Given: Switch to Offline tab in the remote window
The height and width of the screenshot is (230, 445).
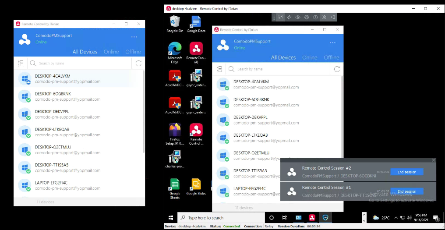Looking at the screenshot, I should coord(332,58).
